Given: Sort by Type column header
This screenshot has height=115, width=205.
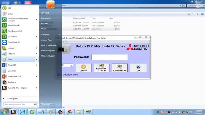Looking at the screenshot, I should (x=94, y=18).
